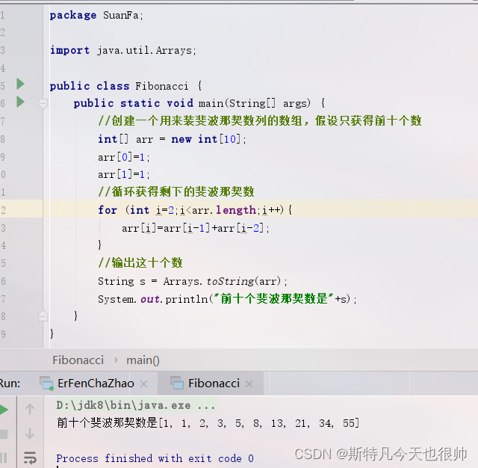Click 'arr[i]=arr[i-1]+arr[i-2];'

196,228
